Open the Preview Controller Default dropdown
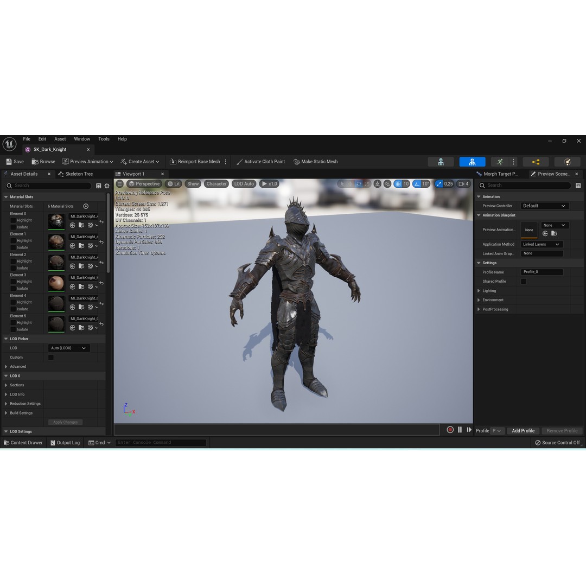This screenshot has height=586, width=586. click(545, 206)
